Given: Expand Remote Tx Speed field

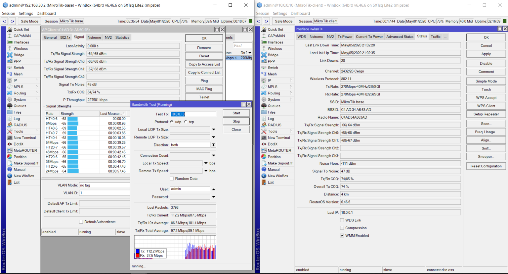Looking at the screenshot, I should pos(206,171).
